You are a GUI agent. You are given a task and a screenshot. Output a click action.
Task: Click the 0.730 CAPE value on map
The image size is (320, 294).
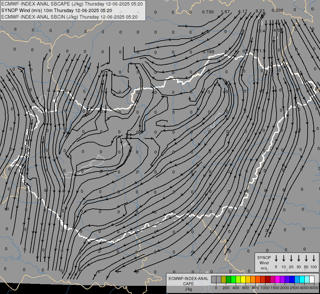pos(208,12)
